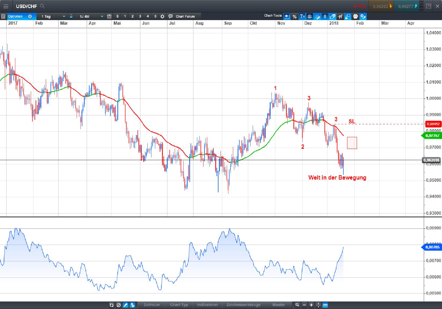Toggle the blue up-down arrows in bottom bar
The image size is (442, 309).
coord(132,305)
